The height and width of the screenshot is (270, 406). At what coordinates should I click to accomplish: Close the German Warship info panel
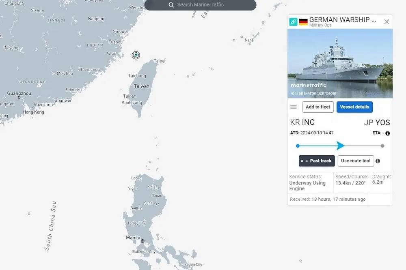tap(387, 22)
